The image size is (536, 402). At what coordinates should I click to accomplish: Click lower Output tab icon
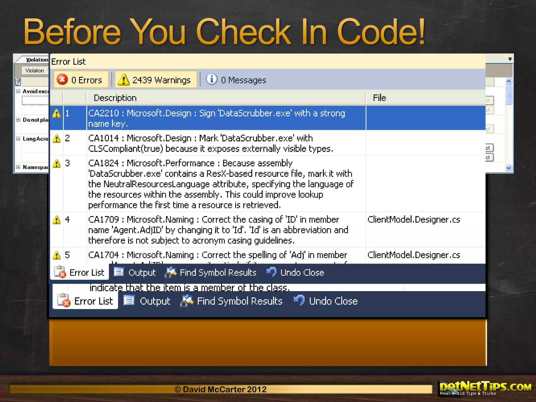point(129,300)
